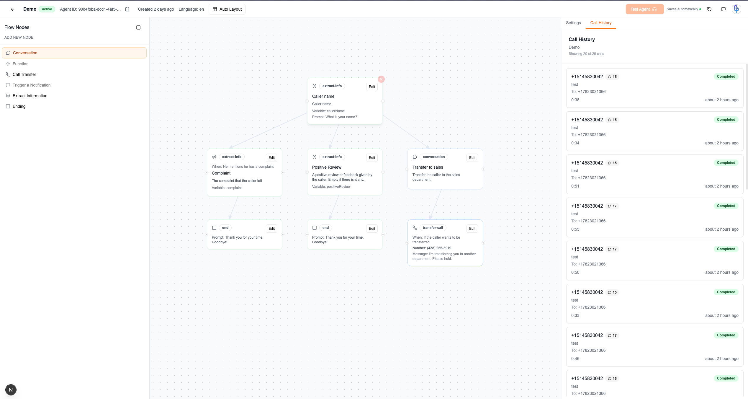Click the active status badge beside Demo

coord(47,9)
